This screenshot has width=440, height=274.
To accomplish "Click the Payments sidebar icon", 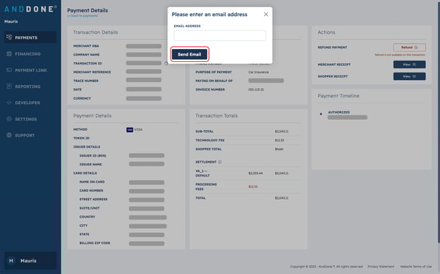I will (9, 38).
